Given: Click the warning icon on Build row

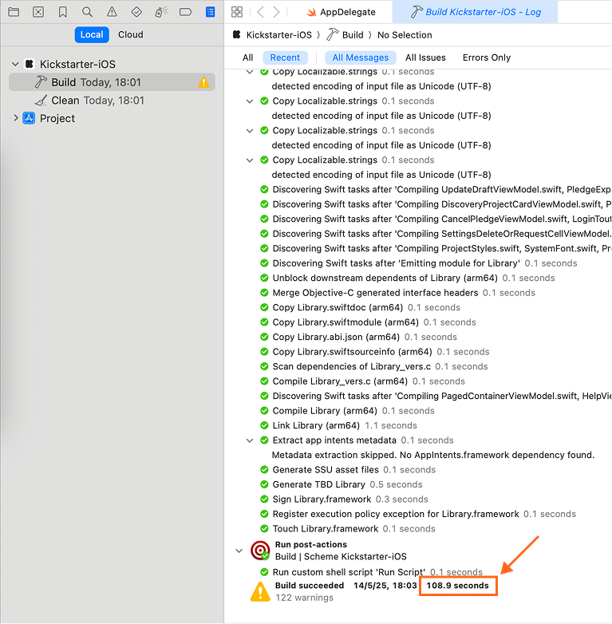Looking at the screenshot, I should pyautogui.click(x=203, y=82).
